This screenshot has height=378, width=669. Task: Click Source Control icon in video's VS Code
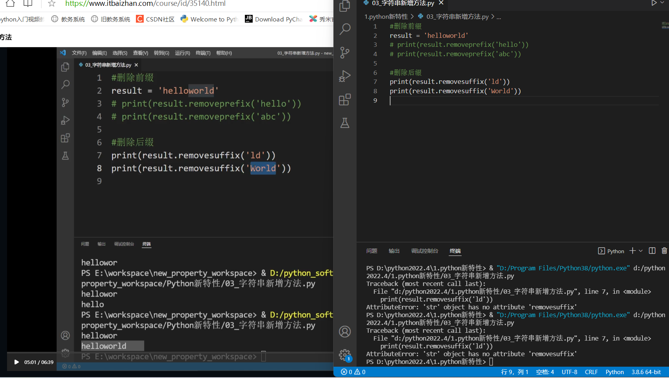point(65,102)
